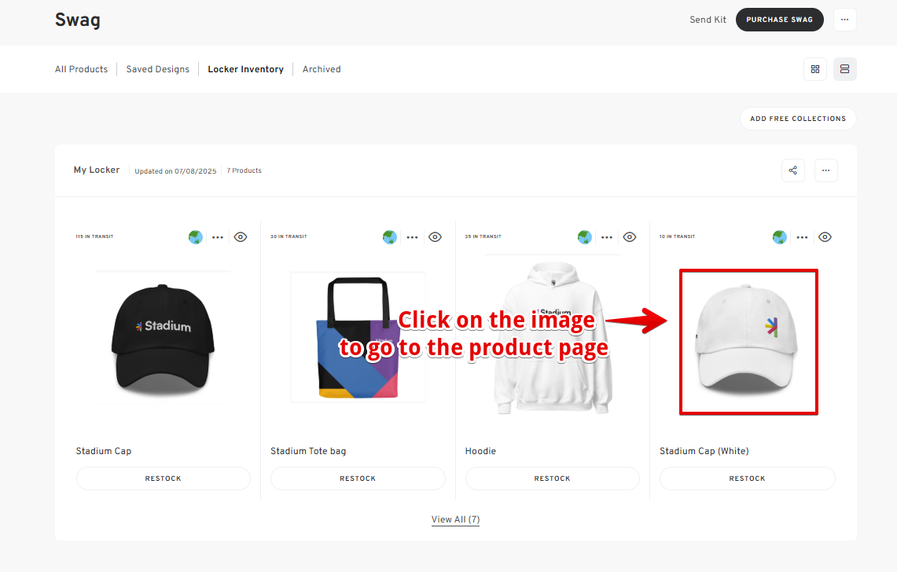Click the My Locker collection title

pyautogui.click(x=97, y=170)
